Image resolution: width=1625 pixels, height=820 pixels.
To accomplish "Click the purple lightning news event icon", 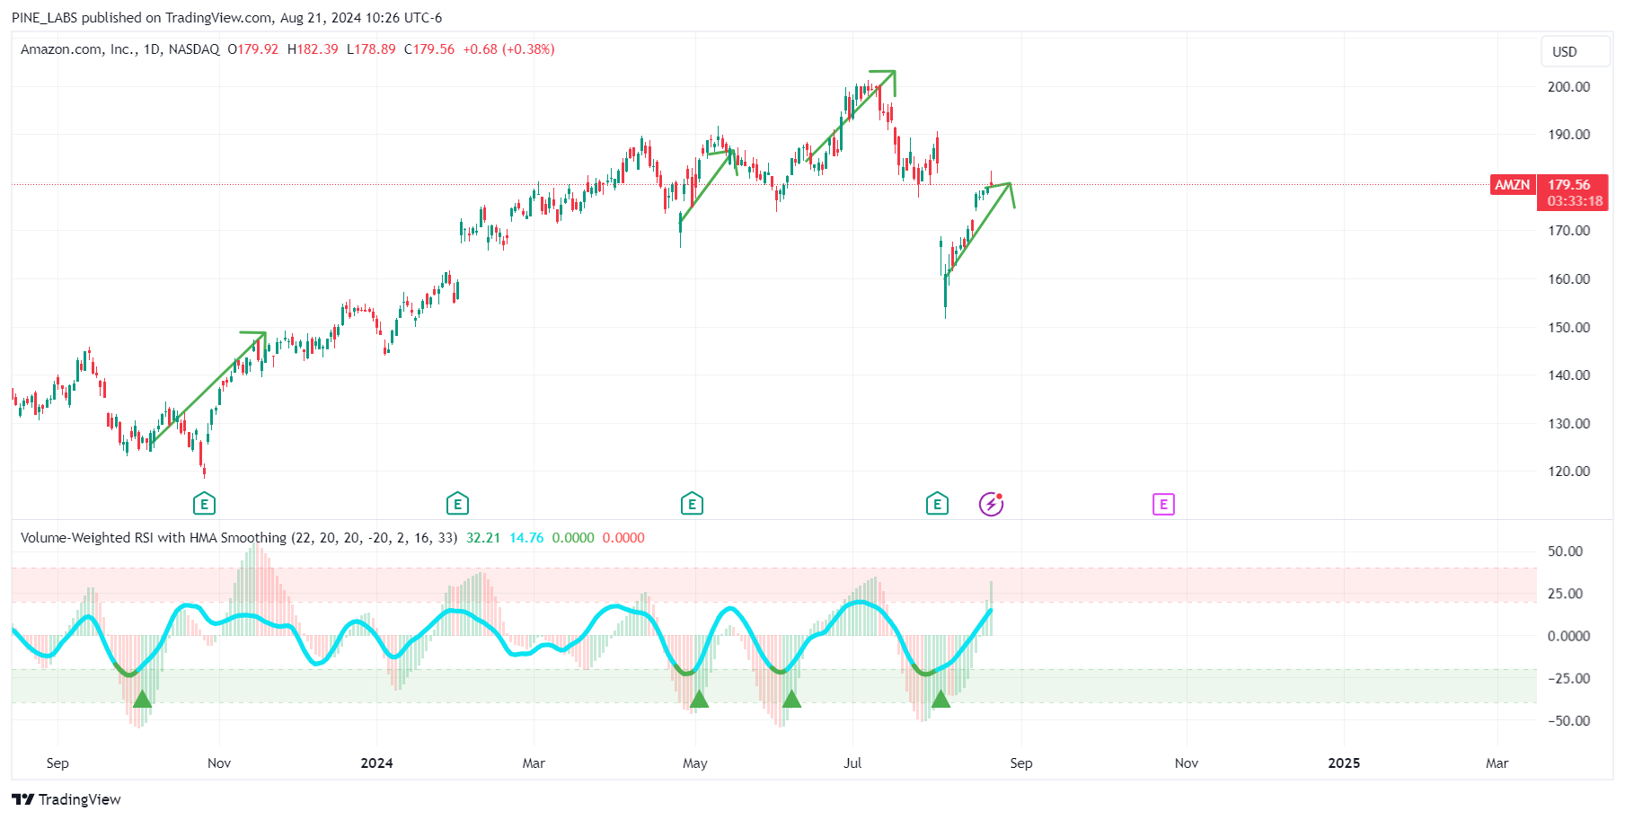I will point(991,504).
